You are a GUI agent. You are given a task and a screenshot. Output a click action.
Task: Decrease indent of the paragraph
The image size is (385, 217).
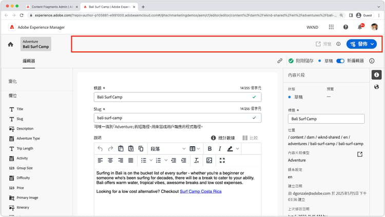[x=174, y=160]
